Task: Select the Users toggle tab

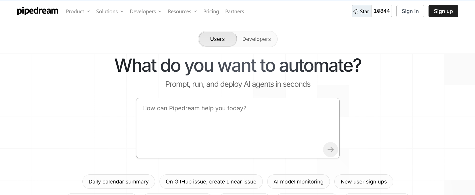Action: pyautogui.click(x=218, y=39)
